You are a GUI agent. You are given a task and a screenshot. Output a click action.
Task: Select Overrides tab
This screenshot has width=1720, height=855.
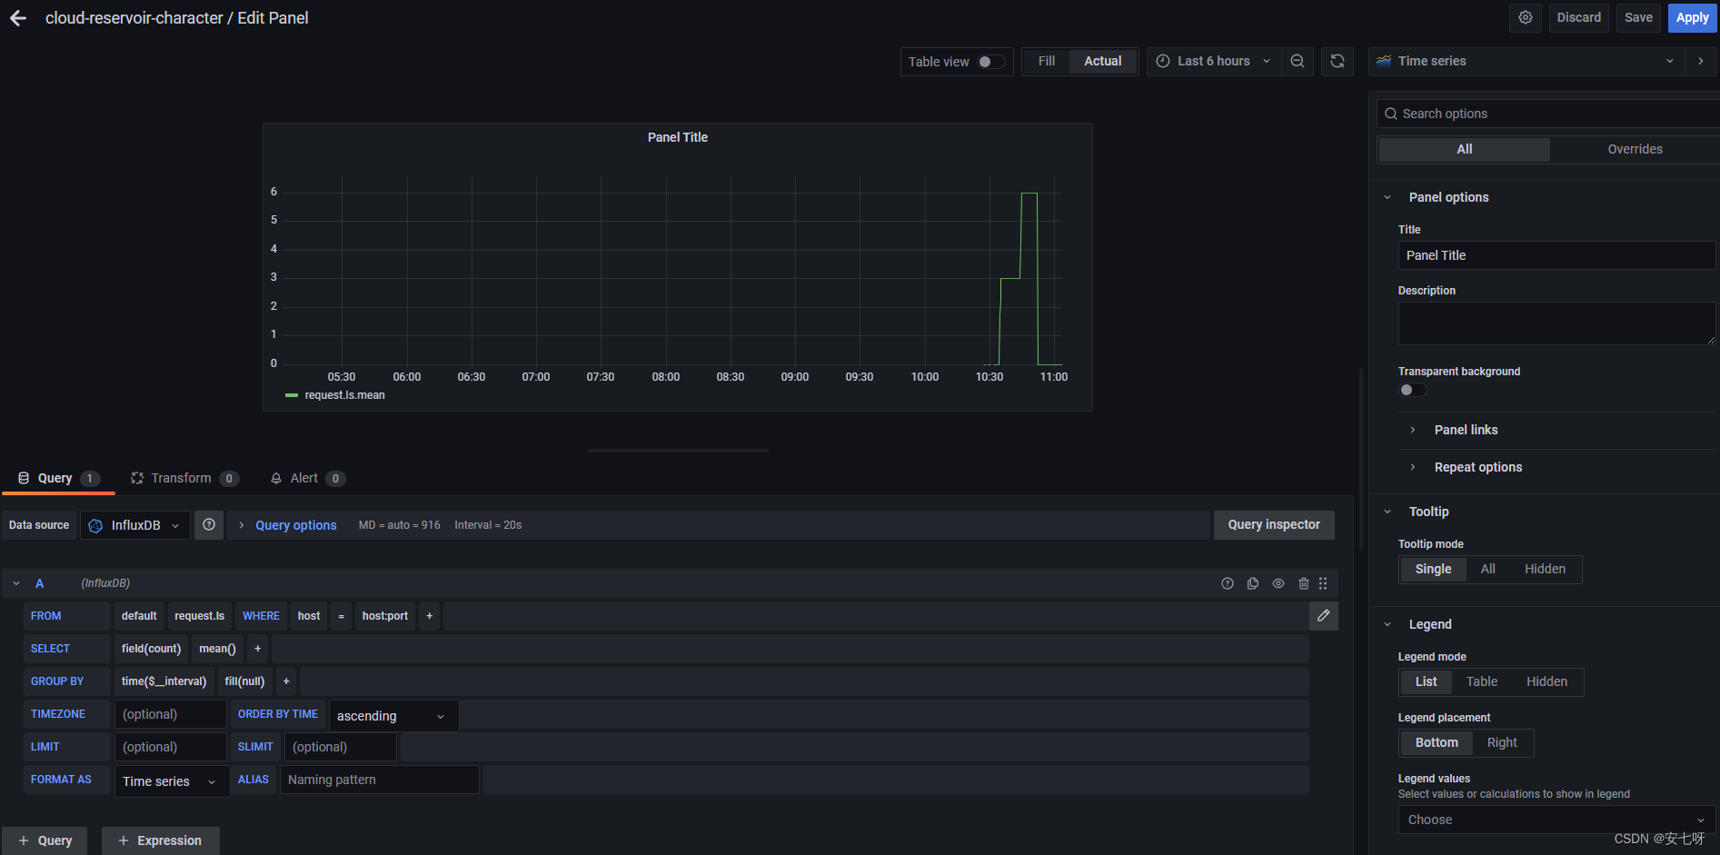click(x=1635, y=149)
